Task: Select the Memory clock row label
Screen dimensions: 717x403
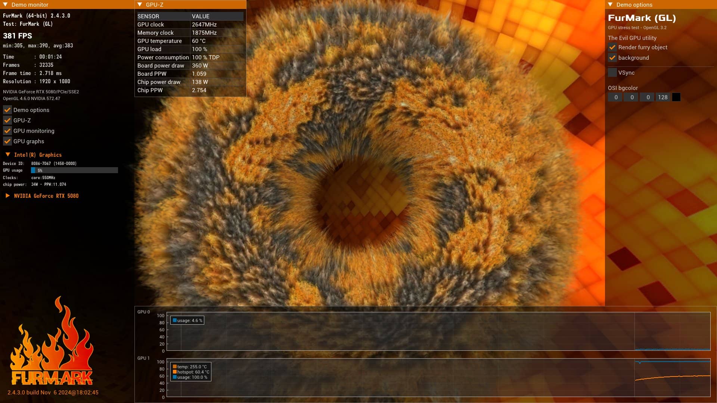Action: pos(155,33)
